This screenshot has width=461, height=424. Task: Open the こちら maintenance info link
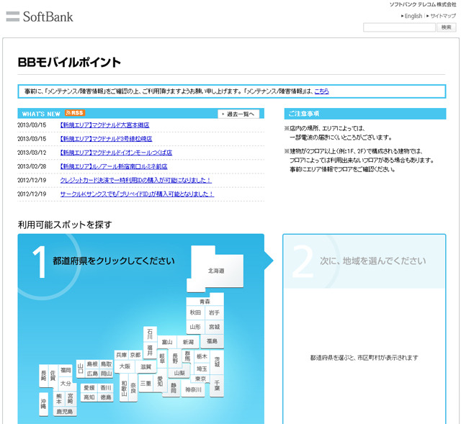(322, 91)
